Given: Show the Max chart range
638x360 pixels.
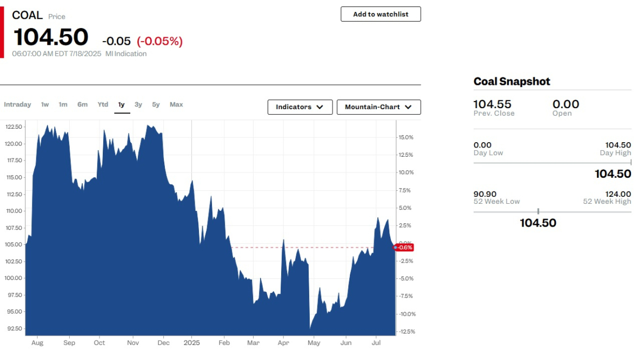Looking at the screenshot, I should pyautogui.click(x=176, y=104).
